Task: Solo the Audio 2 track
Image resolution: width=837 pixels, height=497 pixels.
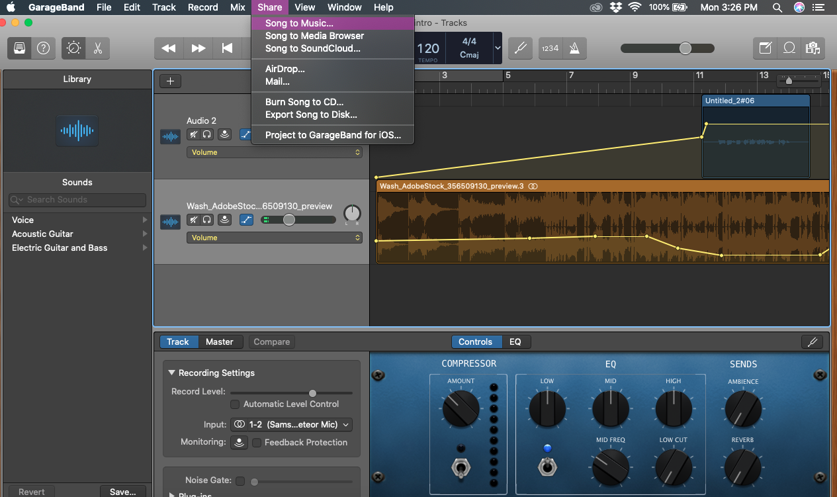Action: click(x=207, y=134)
